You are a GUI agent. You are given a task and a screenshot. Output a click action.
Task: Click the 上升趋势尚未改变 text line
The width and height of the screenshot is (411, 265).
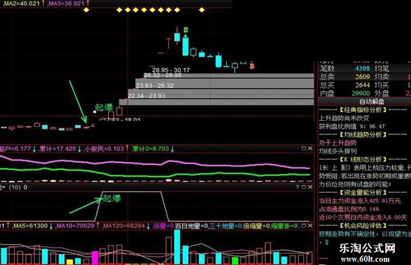(x=344, y=118)
